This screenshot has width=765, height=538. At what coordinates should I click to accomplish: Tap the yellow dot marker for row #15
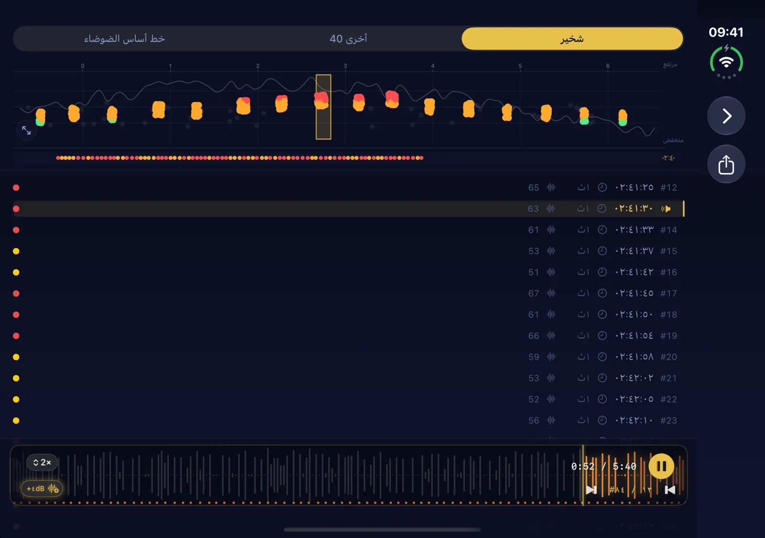coord(16,251)
